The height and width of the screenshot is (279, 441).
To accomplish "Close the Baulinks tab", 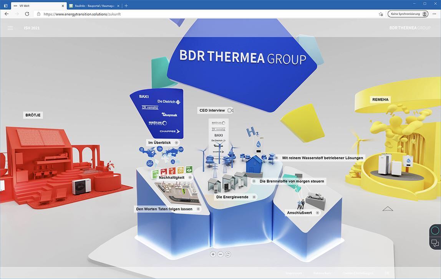I will click(x=118, y=6).
